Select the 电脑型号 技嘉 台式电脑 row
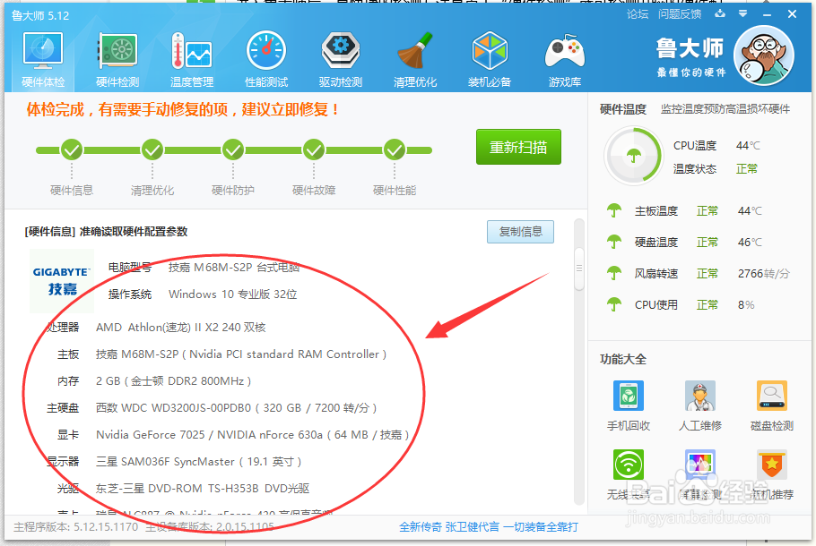The width and height of the screenshot is (816, 546). pyautogui.click(x=204, y=268)
